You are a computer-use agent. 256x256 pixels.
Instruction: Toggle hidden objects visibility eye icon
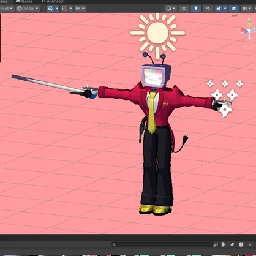[x=234, y=9]
